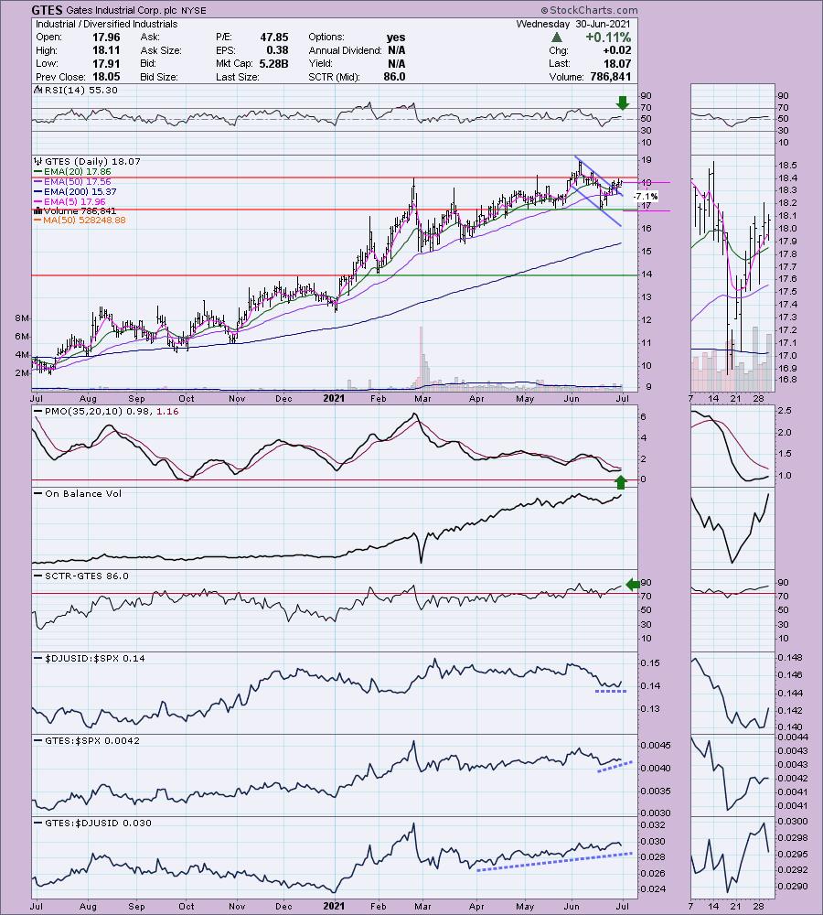Viewport: 823px width, 915px height.
Task: Click the Mkt Cap value 5.28B
Action: tap(274, 64)
